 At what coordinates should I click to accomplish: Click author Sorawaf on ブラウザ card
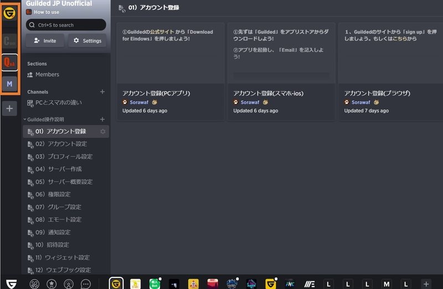pos(361,102)
